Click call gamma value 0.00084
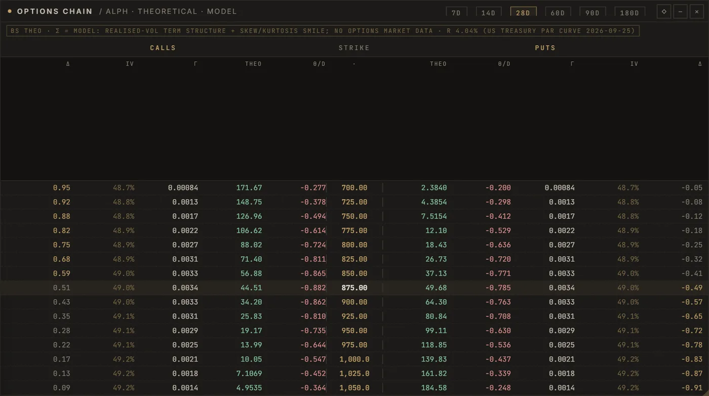 click(x=183, y=188)
